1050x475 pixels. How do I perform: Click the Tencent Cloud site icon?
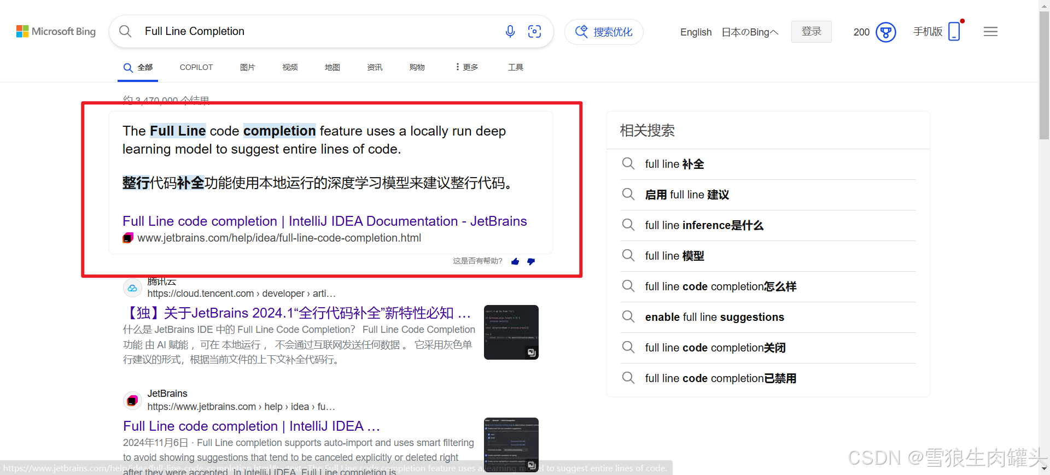tap(132, 288)
